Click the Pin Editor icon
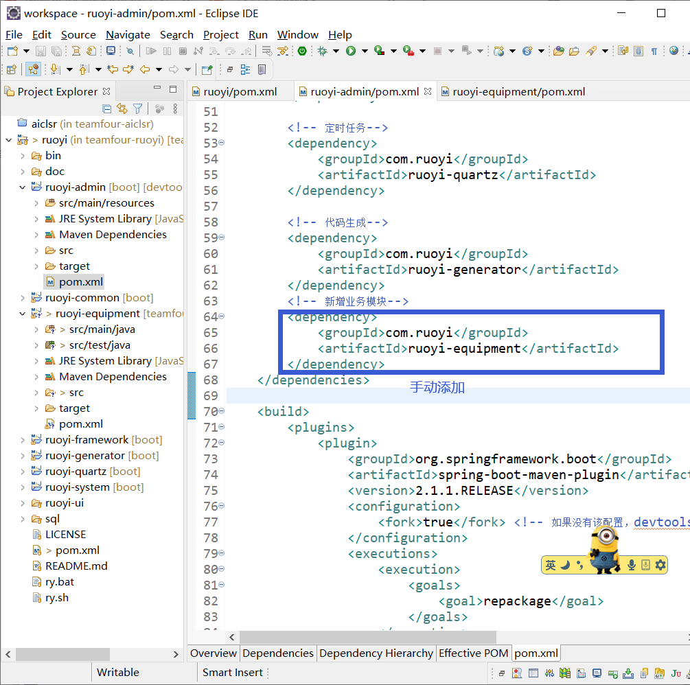Viewport: 690px width, 685px height. (x=207, y=69)
